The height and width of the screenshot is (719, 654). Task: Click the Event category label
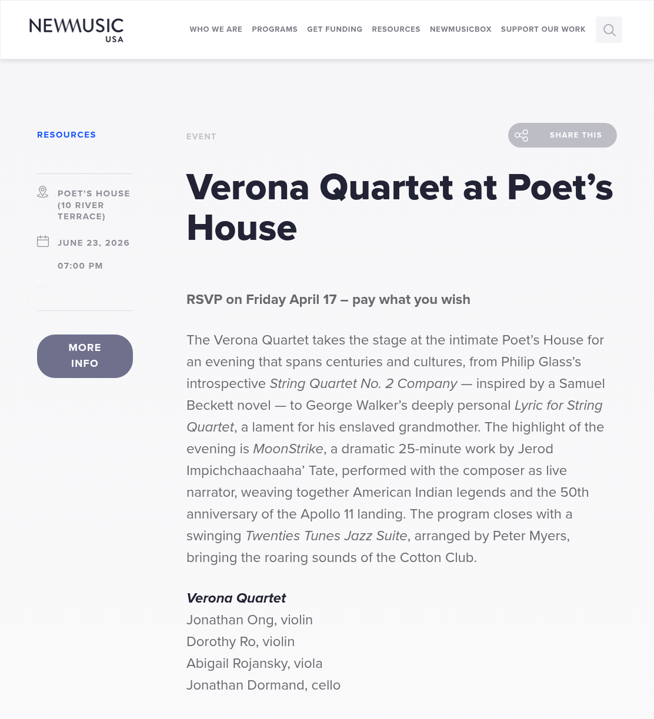tap(201, 136)
